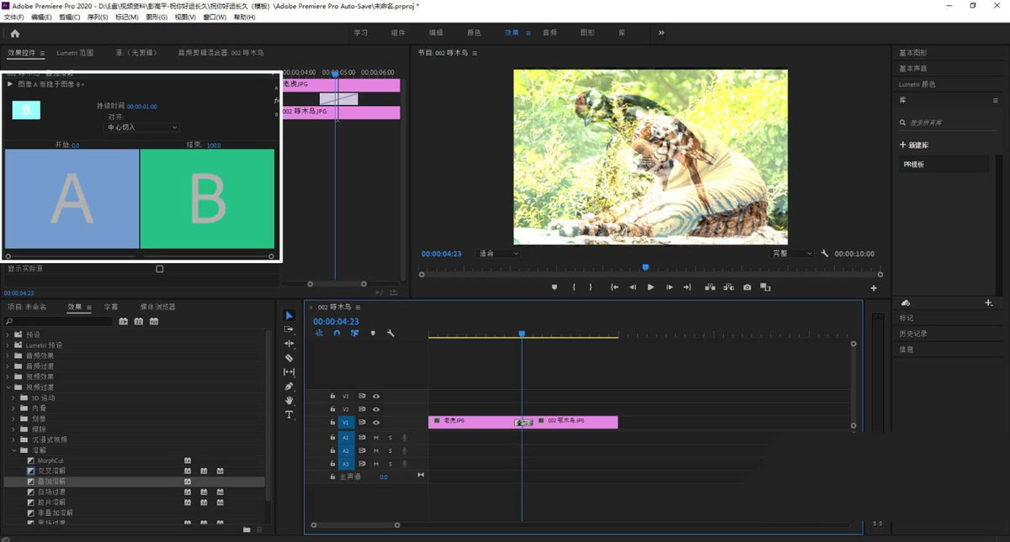
Task: Click the Program Monitor playhead marker
Action: (x=646, y=267)
